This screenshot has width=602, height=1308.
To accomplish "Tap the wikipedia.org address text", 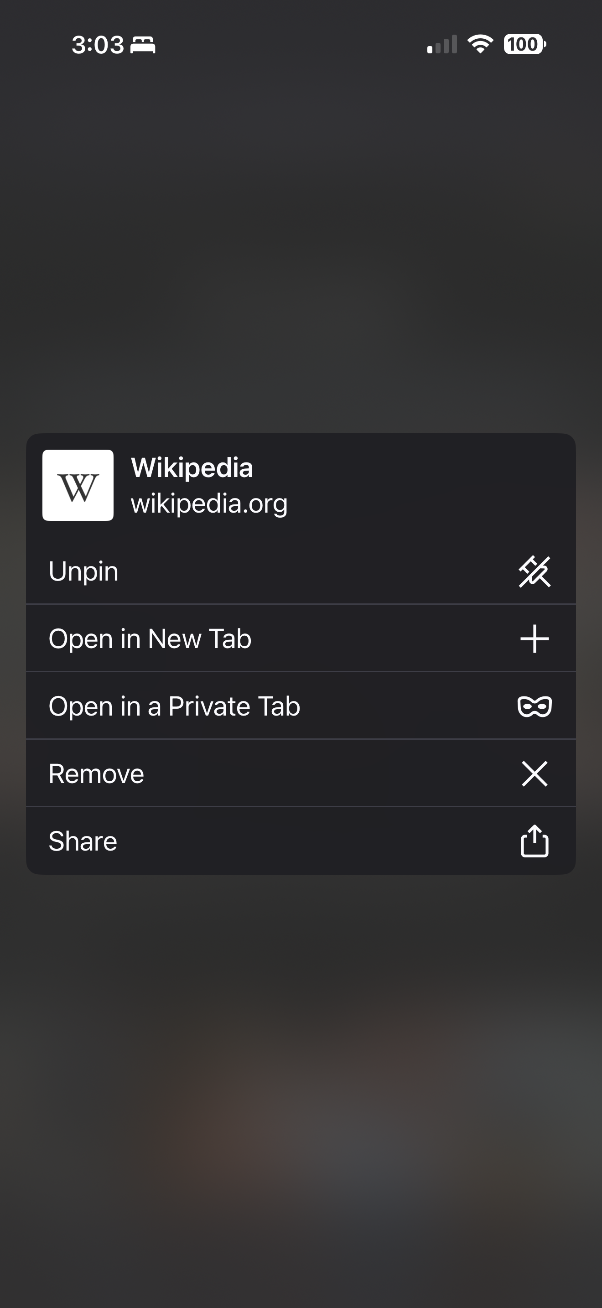I will click(209, 503).
